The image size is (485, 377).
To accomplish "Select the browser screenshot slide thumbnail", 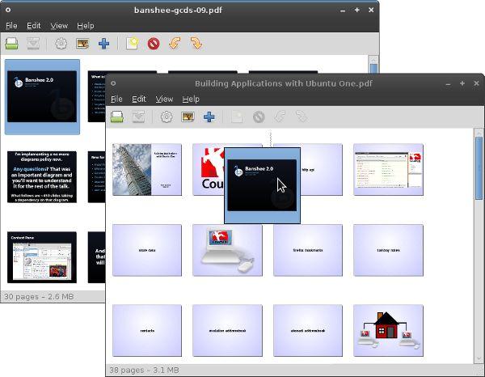I will [x=388, y=169].
